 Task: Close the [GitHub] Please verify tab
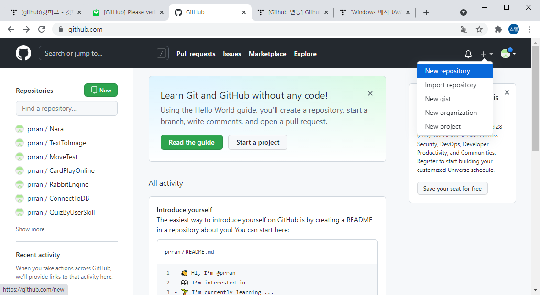(162, 12)
